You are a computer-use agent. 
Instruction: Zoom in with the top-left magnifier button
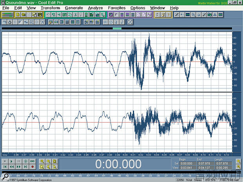coord(42,161)
